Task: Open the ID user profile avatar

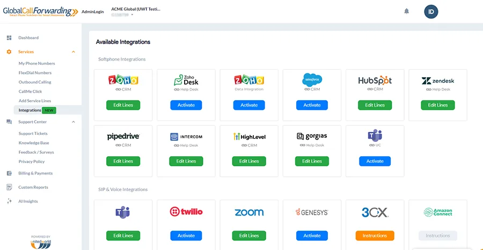Action: (x=431, y=11)
